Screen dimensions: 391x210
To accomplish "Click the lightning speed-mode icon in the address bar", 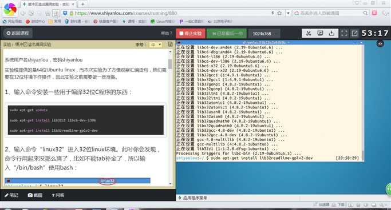I will click(273, 13).
